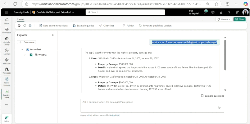250x124 pixels.
Task: Expand the Weather table node
Action: [25, 55]
